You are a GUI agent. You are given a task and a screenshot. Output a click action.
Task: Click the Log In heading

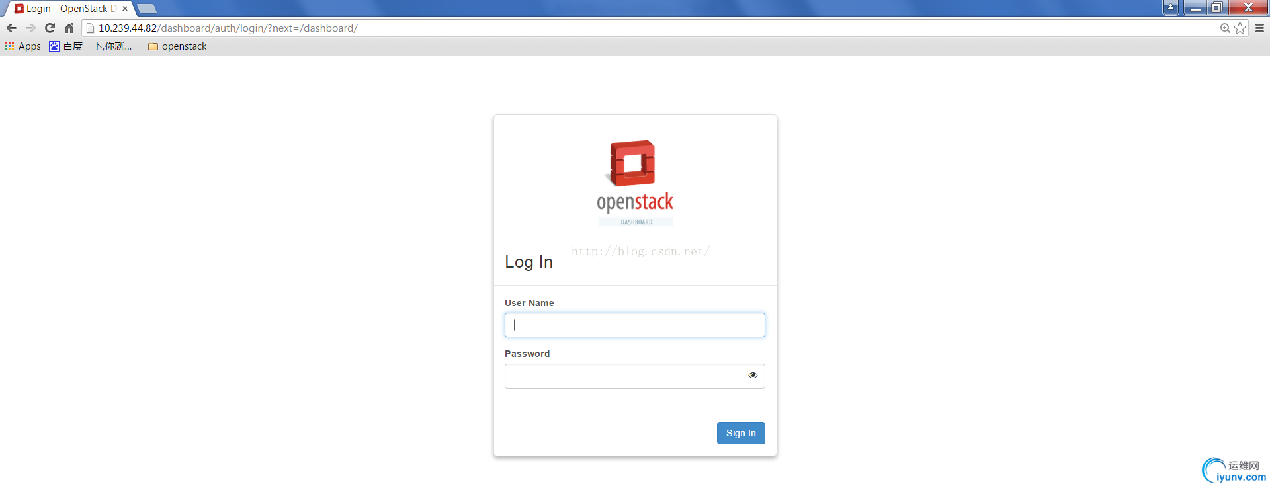tap(529, 262)
